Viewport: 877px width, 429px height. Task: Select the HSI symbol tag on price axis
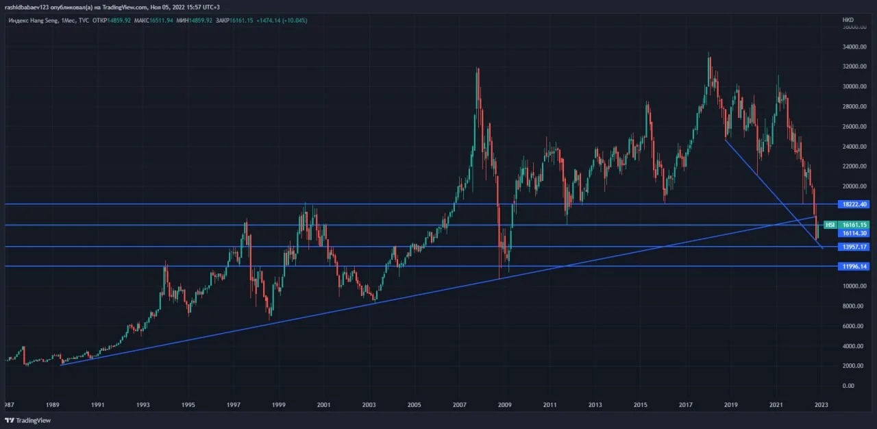point(830,225)
